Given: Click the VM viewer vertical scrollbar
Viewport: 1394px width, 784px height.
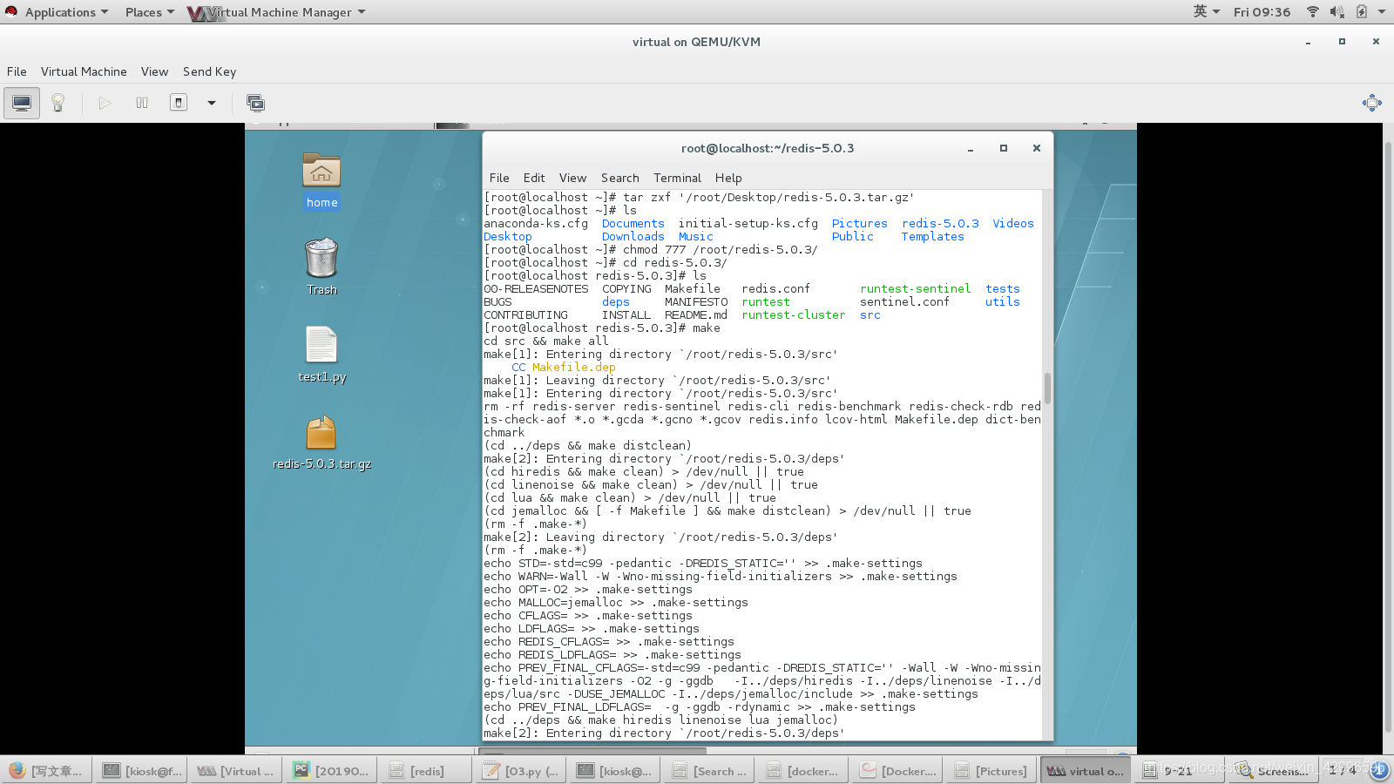Looking at the screenshot, I should [1389, 436].
